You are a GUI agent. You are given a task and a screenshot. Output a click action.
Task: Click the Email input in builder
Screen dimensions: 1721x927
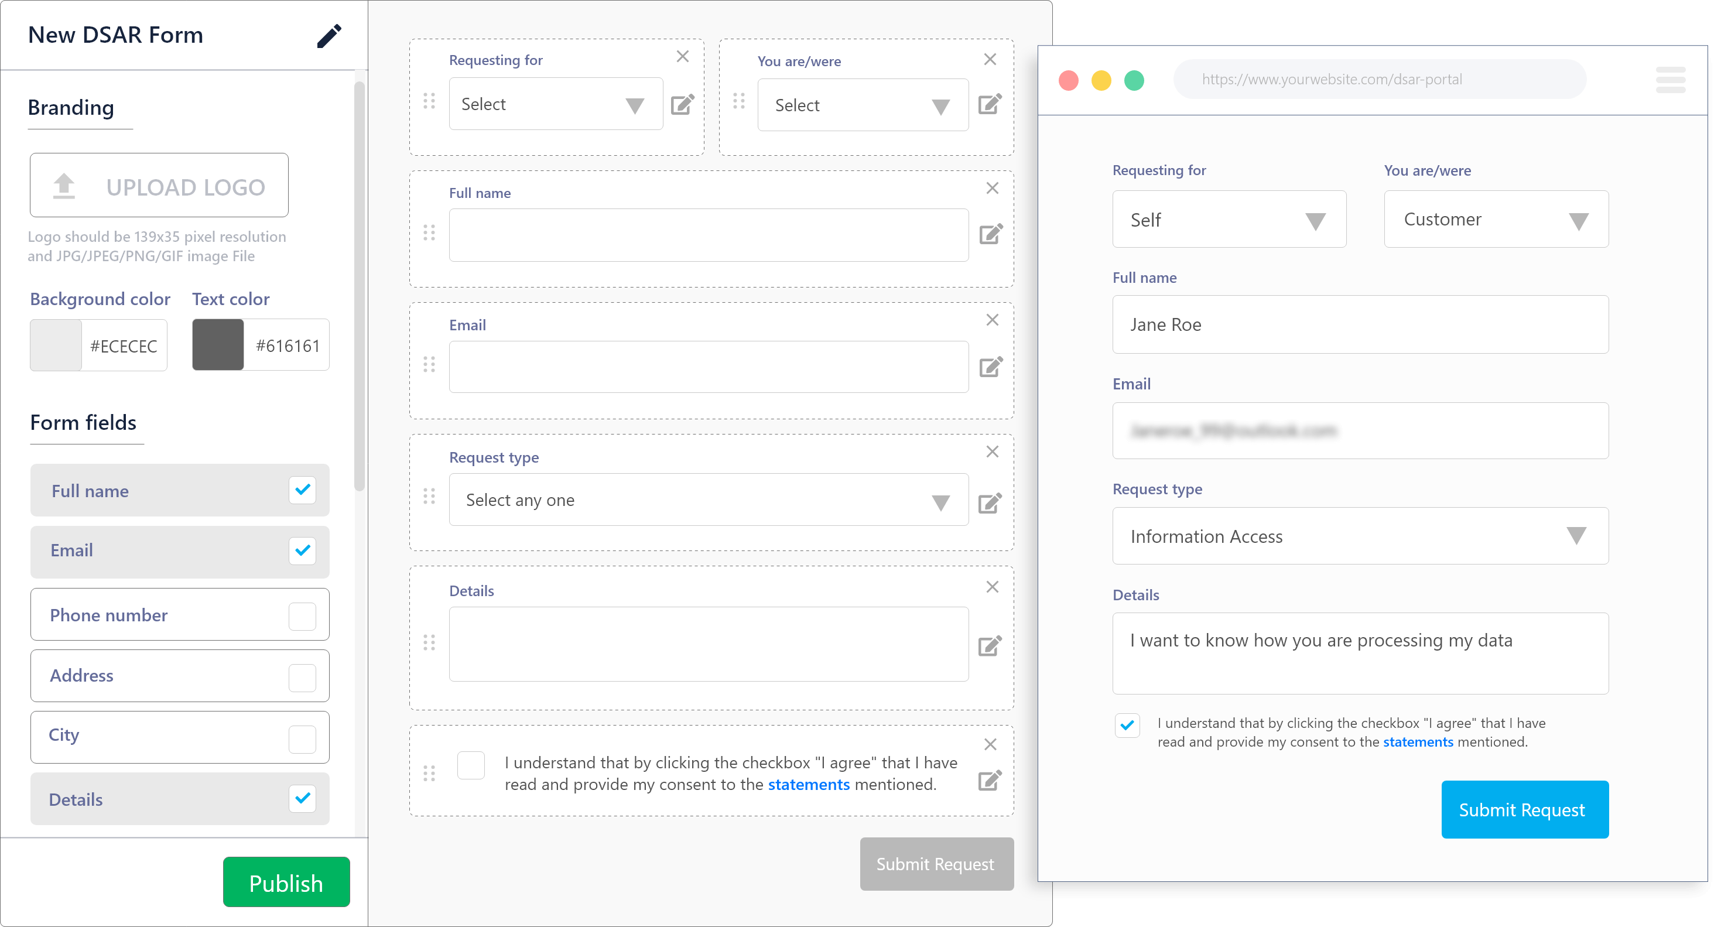click(709, 367)
